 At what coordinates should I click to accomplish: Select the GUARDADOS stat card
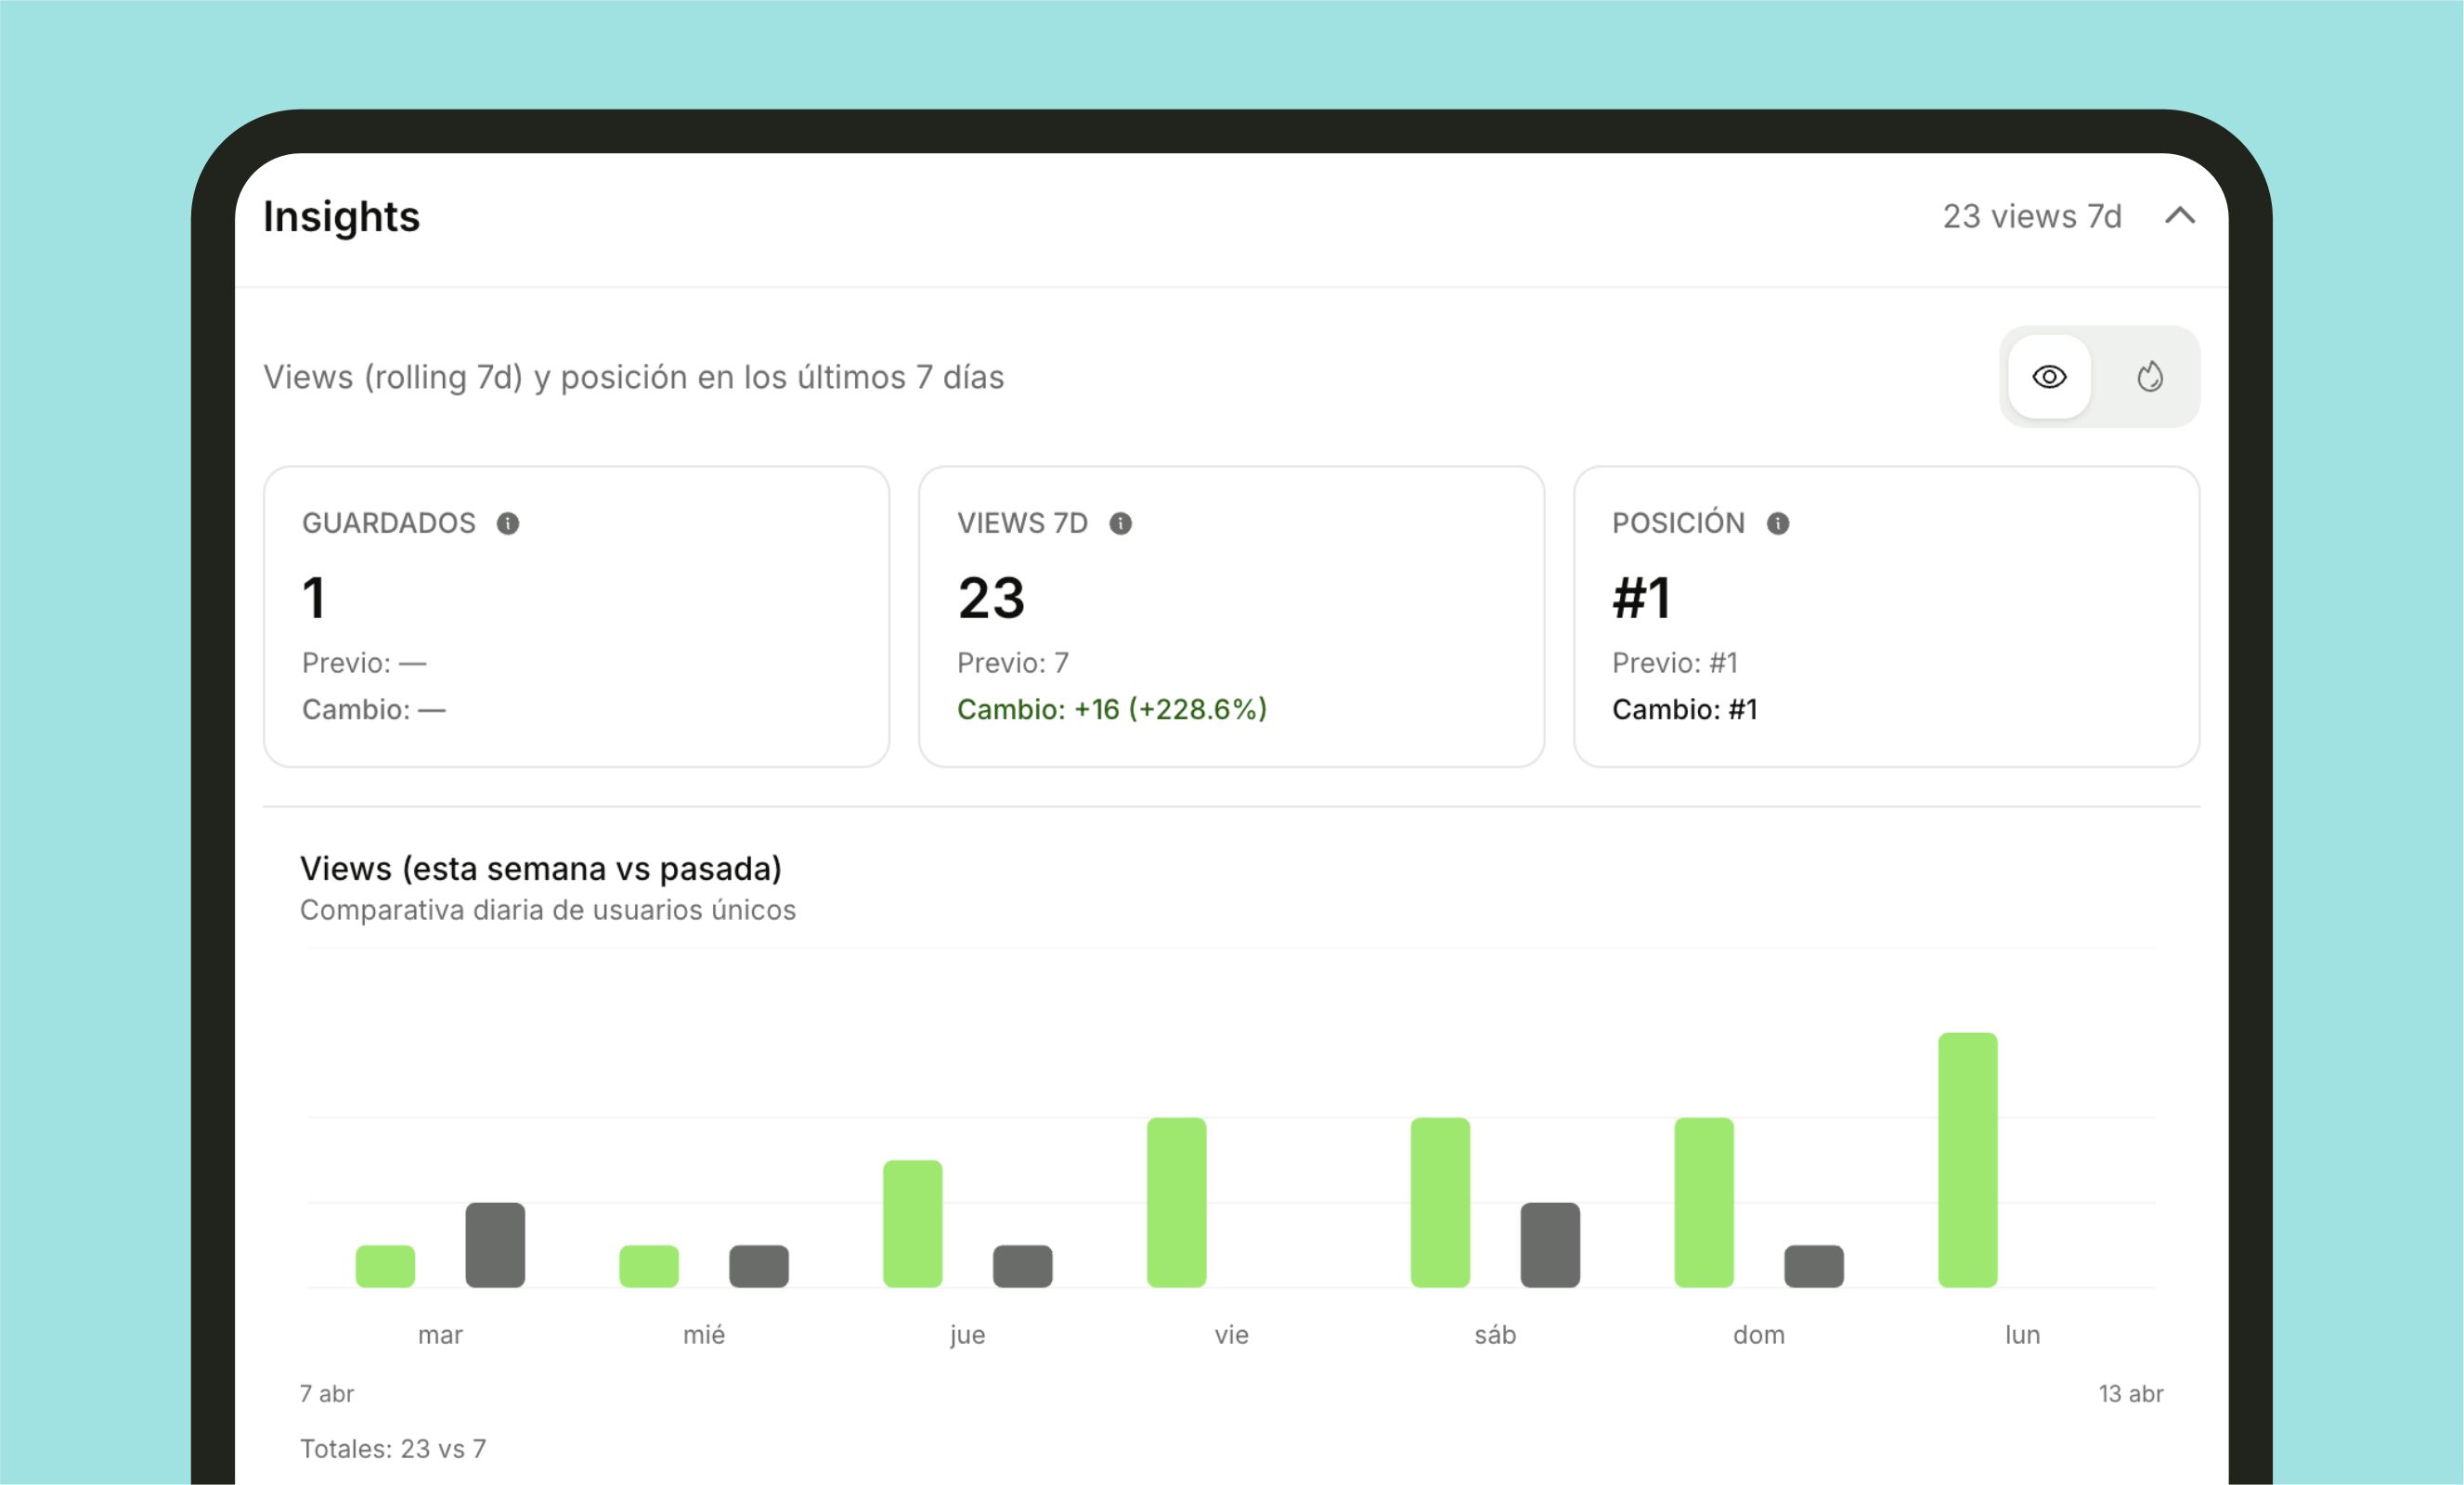[576, 616]
